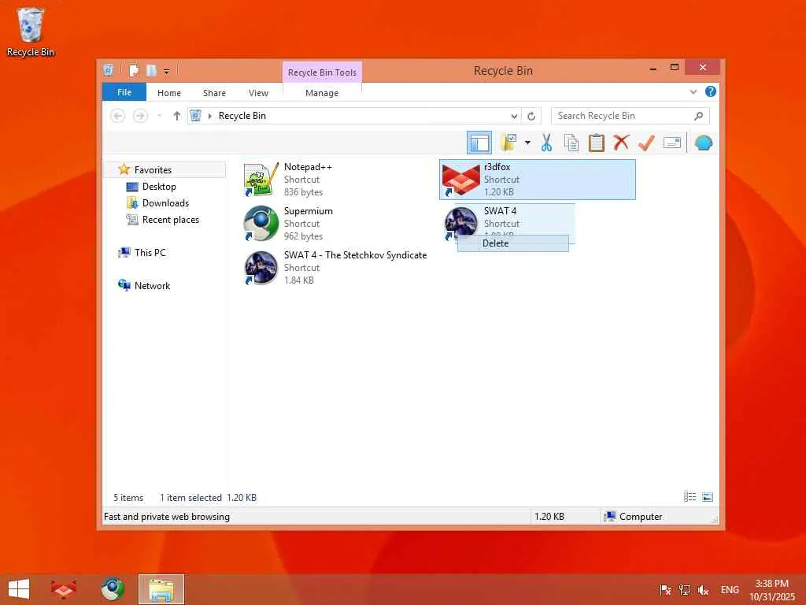Click the Copy documents icon
This screenshot has height=605, width=806.
[571, 143]
